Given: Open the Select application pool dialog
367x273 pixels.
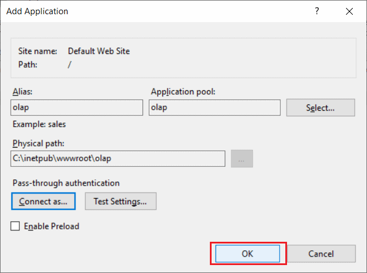Looking at the screenshot, I should point(320,108).
